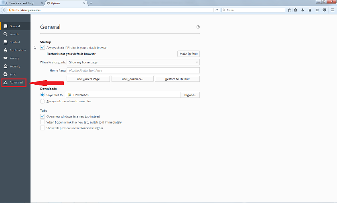Bookmark this page with the star icon
Screen dimensions: 337x203
pos(289,10)
